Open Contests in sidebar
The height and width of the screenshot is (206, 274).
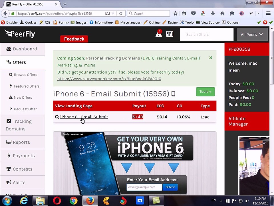23,169
